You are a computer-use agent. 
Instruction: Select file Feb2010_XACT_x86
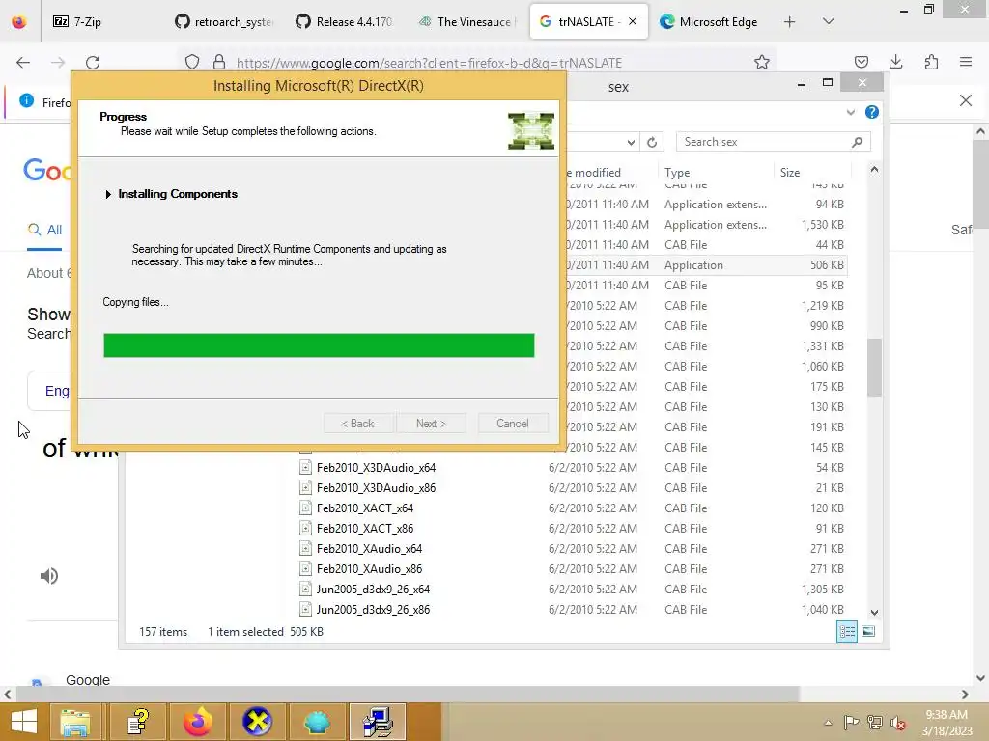(365, 528)
